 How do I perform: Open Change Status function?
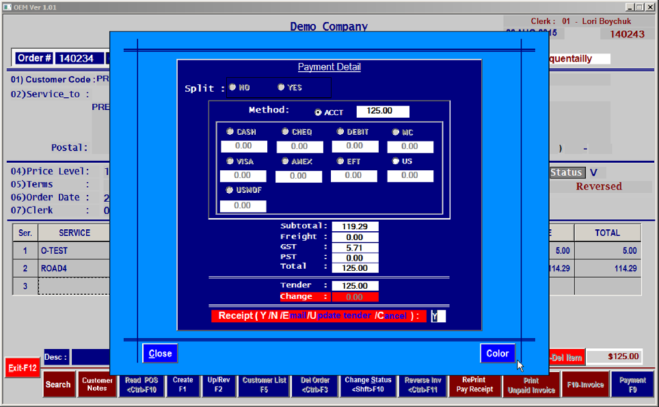pyautogui.click(x=369, y=385)
